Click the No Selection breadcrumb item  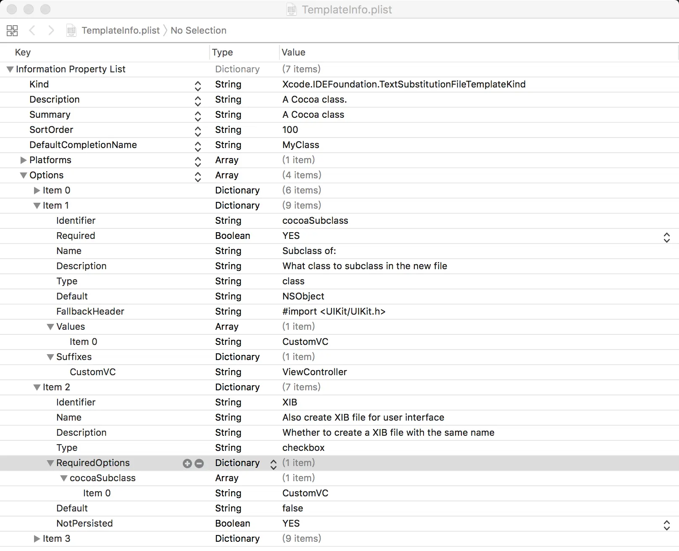[x=198, y=30]
